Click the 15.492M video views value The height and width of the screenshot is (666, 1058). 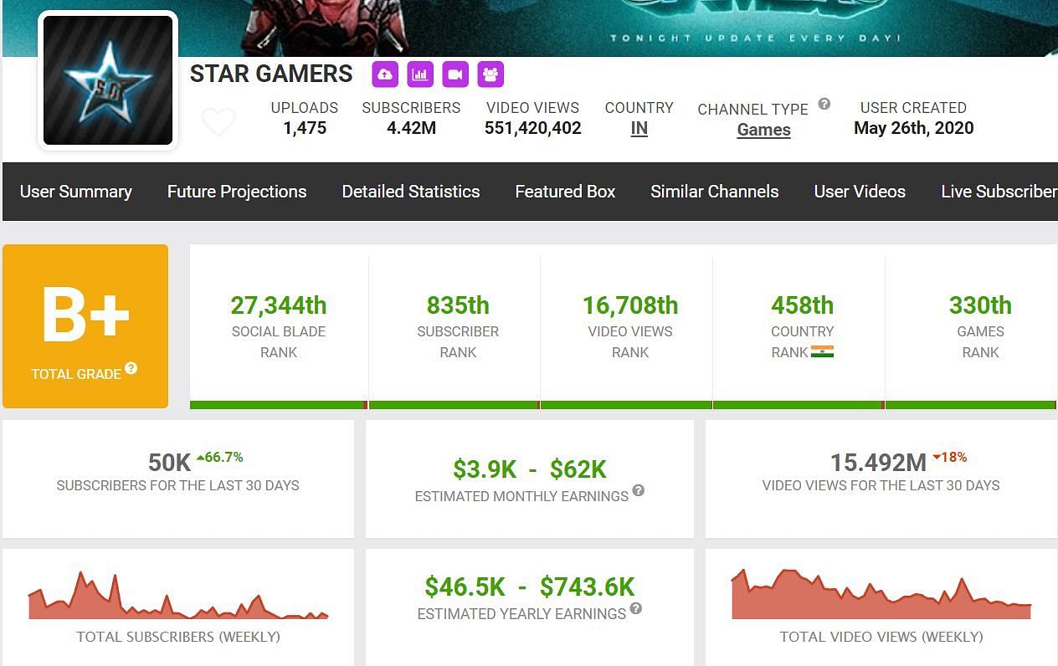click(878, 463)
